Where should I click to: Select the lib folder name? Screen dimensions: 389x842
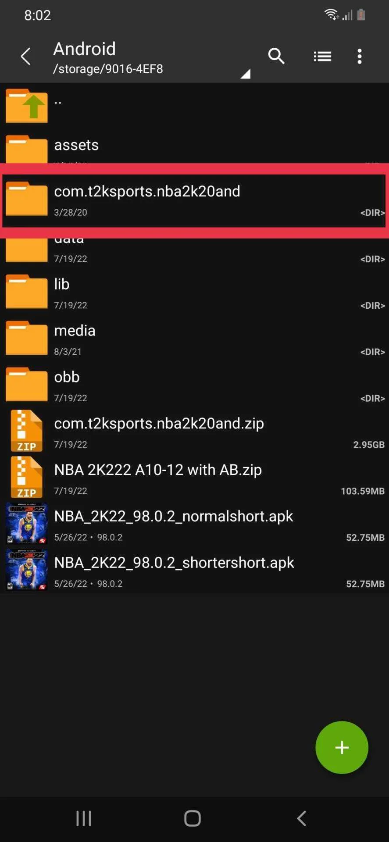pyautogui.click(x=62, y=284)
